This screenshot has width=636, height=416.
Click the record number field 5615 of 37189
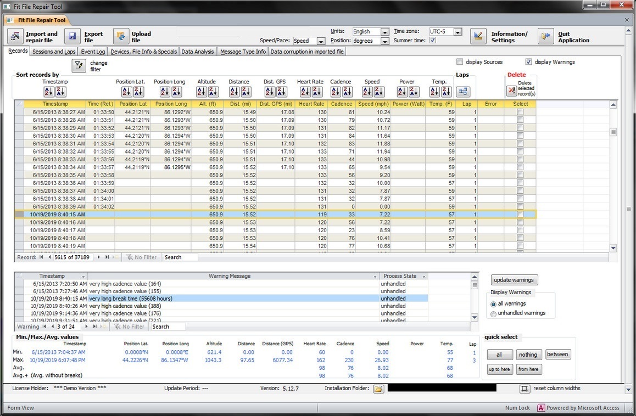72,257
